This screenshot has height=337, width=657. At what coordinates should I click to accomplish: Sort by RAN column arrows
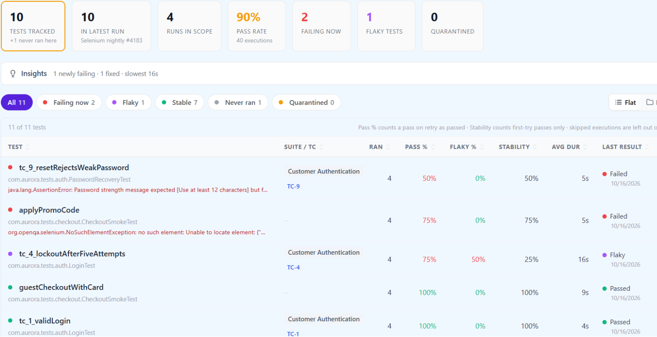coord(388,147)
